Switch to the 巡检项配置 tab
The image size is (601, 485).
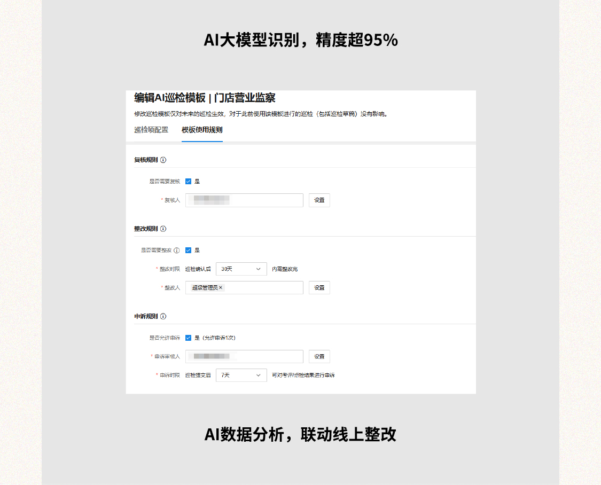151,130
